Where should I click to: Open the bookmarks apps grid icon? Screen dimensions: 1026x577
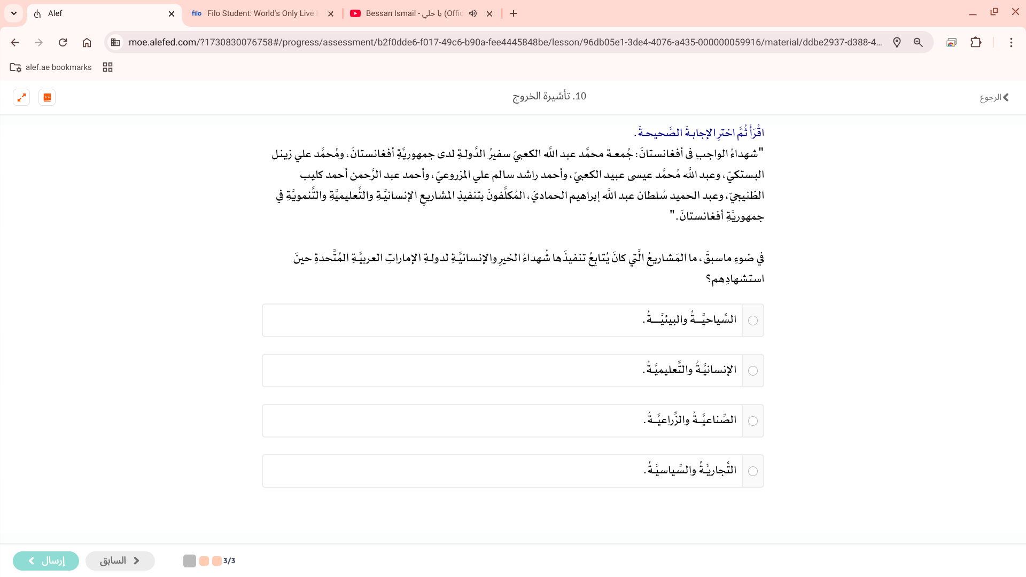[x=107, y=67]
